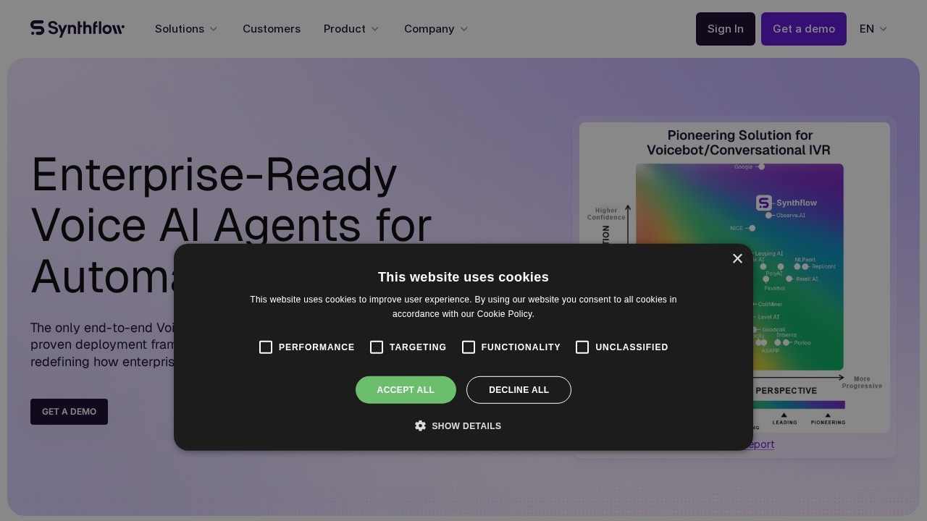Click the Sign In button
Viewport: 927px width, 521px height.
[726, 29]
